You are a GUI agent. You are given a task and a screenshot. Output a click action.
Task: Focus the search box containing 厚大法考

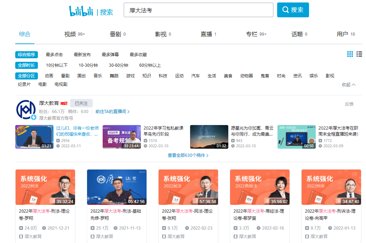(x=199, y=10)
